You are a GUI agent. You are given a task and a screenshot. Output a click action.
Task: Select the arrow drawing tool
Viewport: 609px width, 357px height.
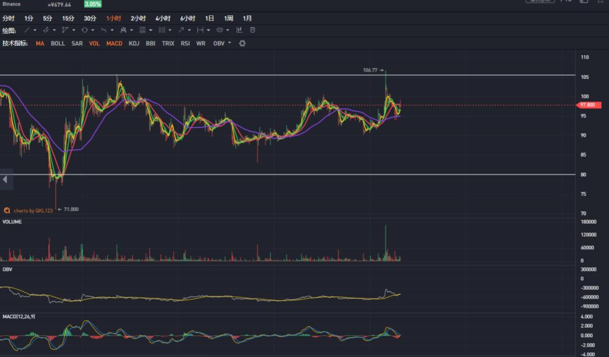click(x=181, y=30)
